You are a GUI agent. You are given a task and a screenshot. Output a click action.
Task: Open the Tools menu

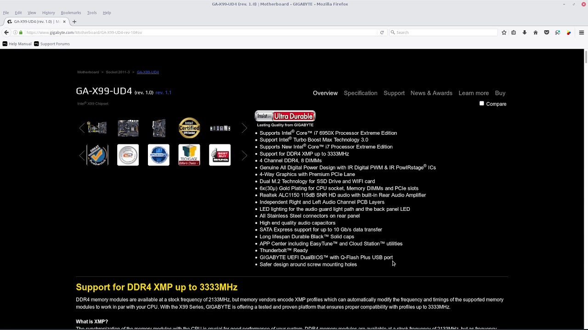(92, 13)
